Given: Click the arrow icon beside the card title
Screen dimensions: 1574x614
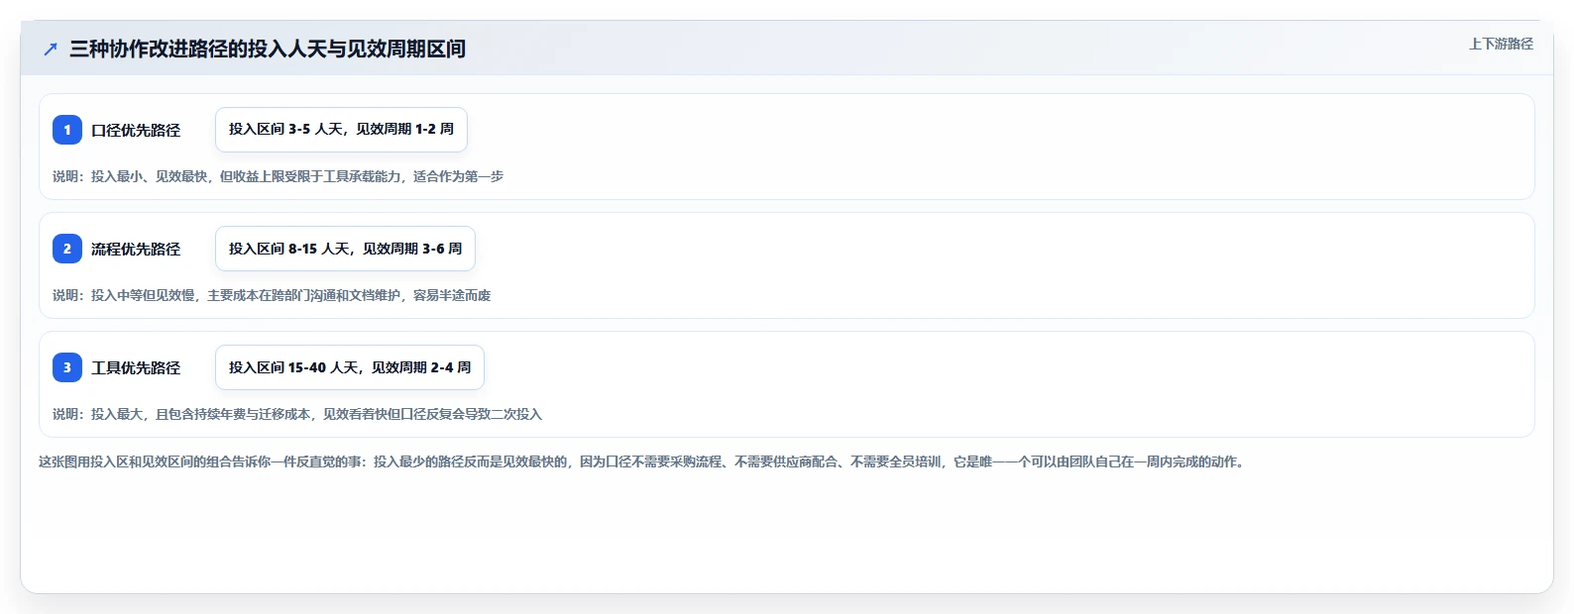Looking at the screenshot, I should point(51,49).
